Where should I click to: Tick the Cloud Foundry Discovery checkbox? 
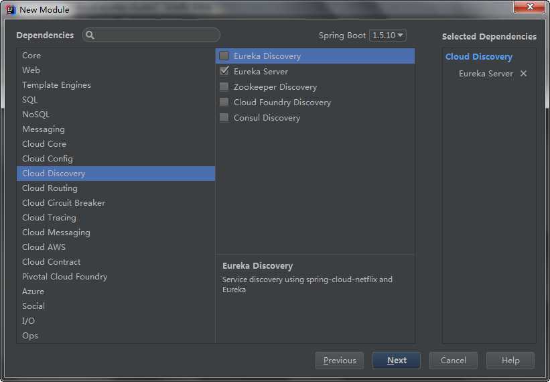click(224, 102)
